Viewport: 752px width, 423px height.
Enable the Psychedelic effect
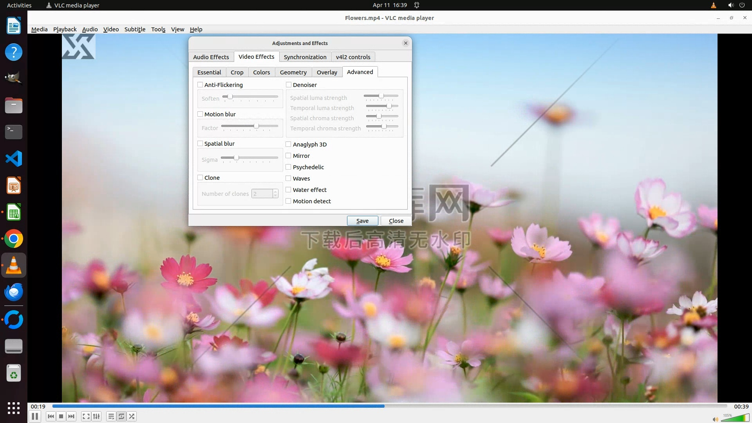[289, 167]
